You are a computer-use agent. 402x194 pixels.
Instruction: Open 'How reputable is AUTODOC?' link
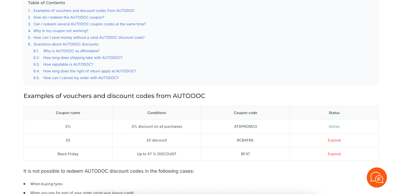[68, 64]
